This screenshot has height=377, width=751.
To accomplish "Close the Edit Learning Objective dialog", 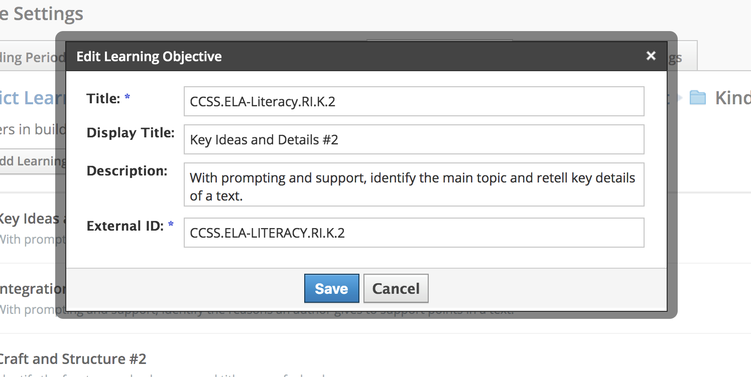I will click(651, 56).
